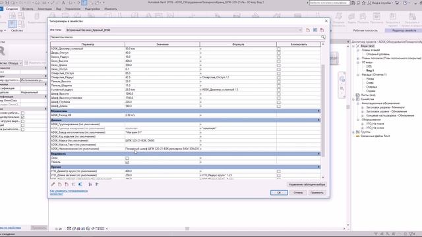Viewport: 422px width, 237px height.
Task: Toggle lock checkbox for ADSK_Диаметр условный
Action: coord(278,49)
